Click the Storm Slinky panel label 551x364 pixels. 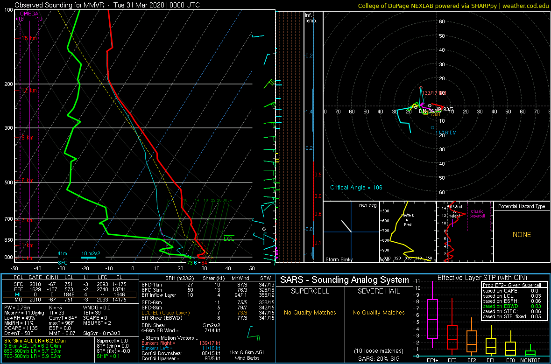pos(339,259)
